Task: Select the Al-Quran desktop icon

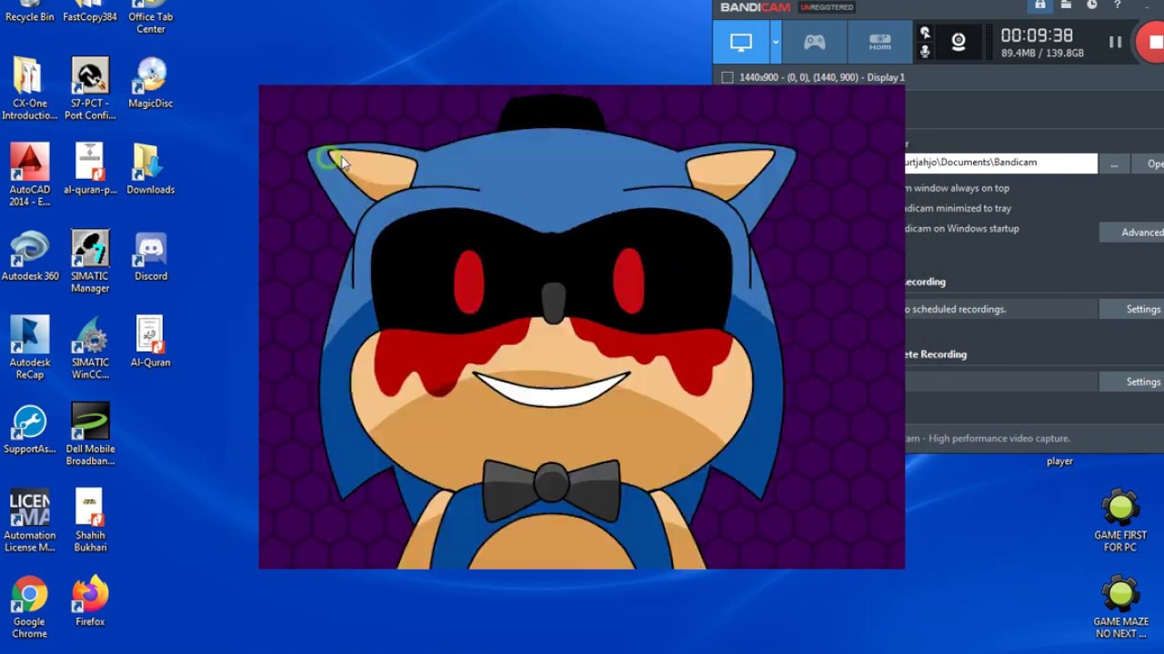Action: click(x=151, y=342)
